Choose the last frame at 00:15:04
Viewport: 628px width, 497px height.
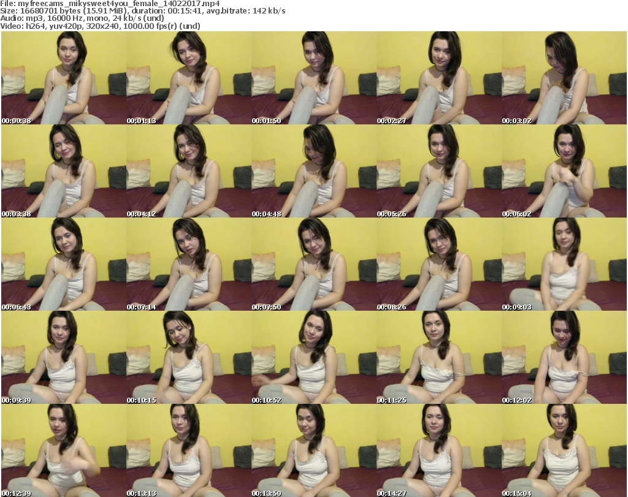pyautogui.click(x=564, y=450)
